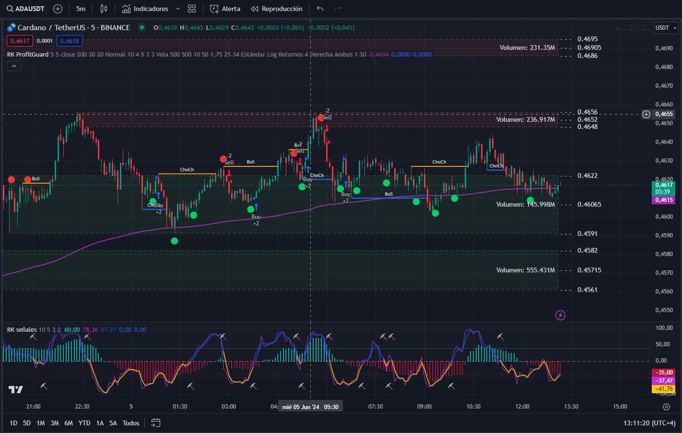Expand the indicator favorites dropdown arrow
The image size is (682, 433).
(178, 9)
